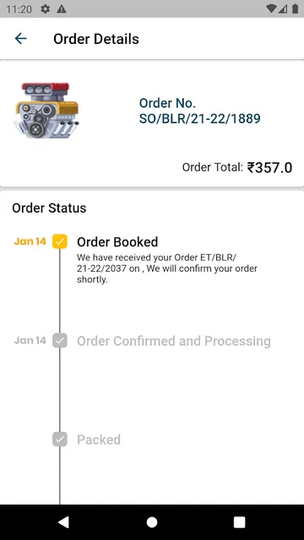304x540 pixels.
Task: Tap the orange Jan 14 date label
Action: (x=30, y=241)
